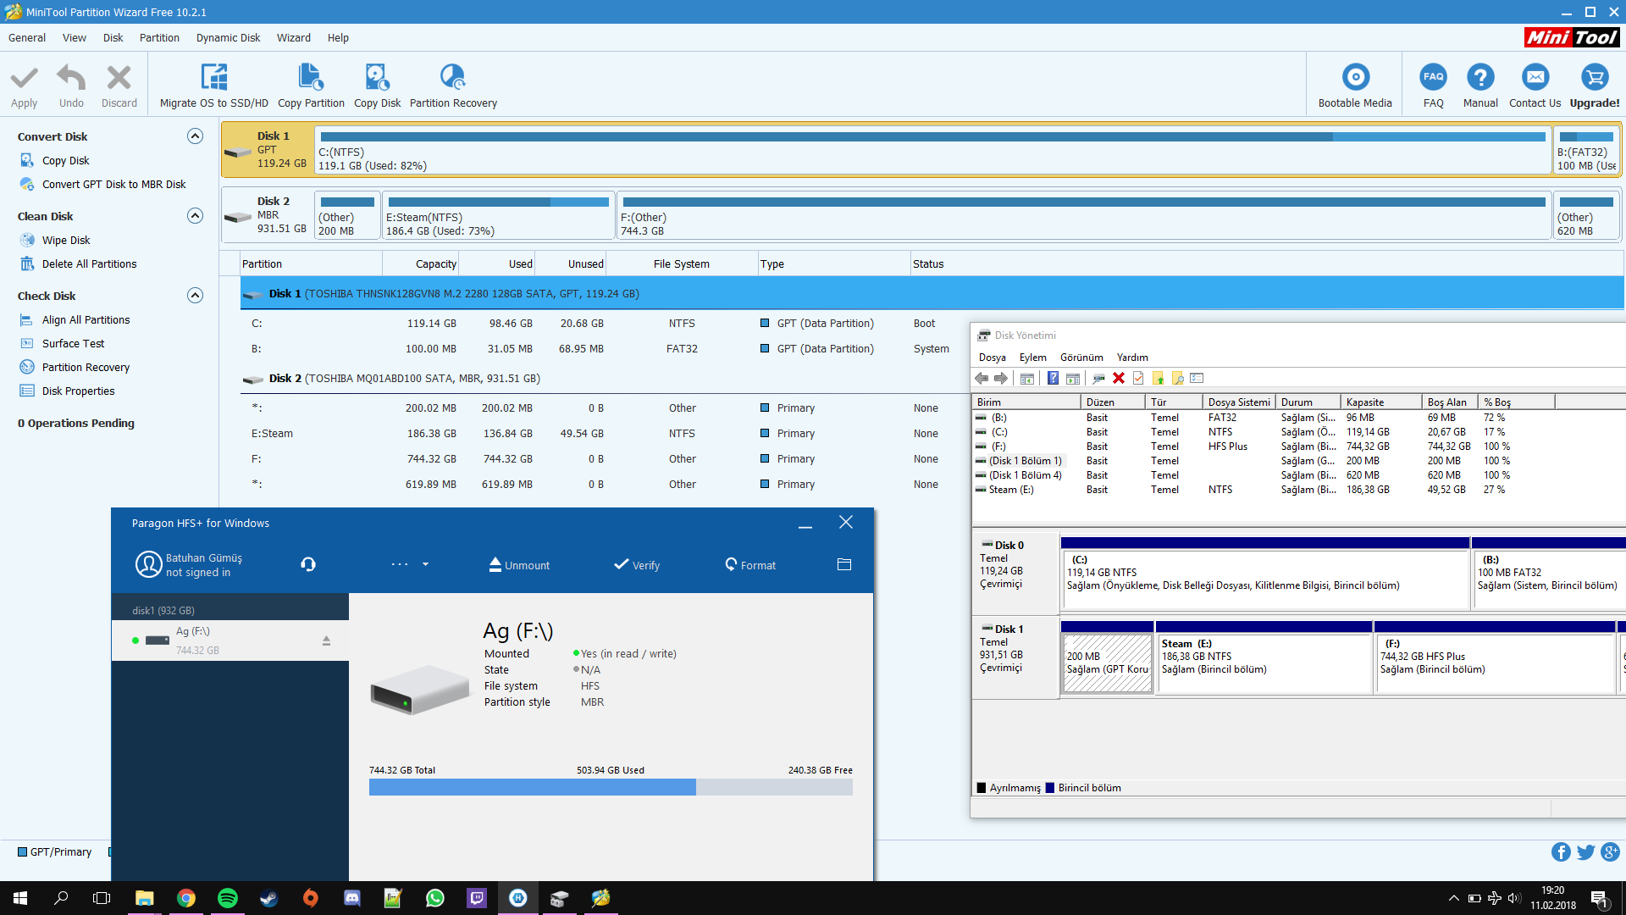Click the Surface Test link

tap(73, 344)
